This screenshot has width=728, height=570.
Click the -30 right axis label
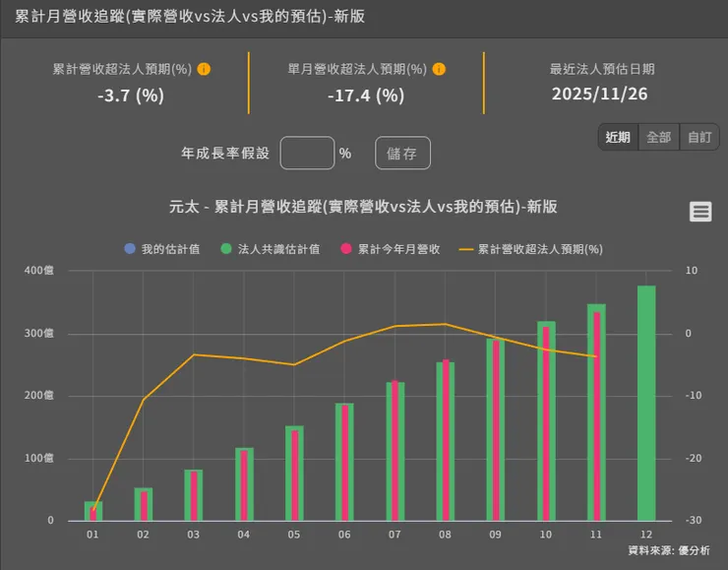click(x=694, y=521)
